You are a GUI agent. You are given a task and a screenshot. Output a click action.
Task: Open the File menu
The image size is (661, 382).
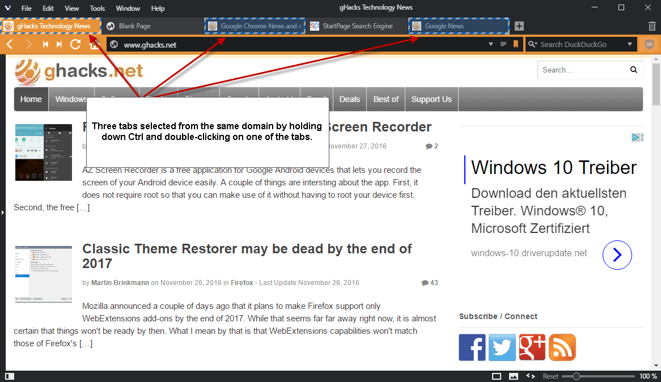(26, 9)
